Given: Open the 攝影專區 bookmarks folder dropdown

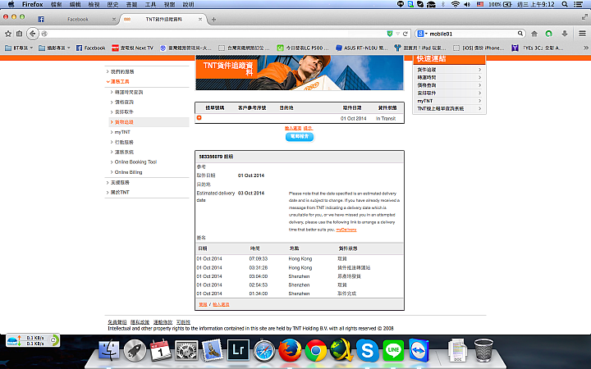Looking at the screenshot, I should 55,48.
